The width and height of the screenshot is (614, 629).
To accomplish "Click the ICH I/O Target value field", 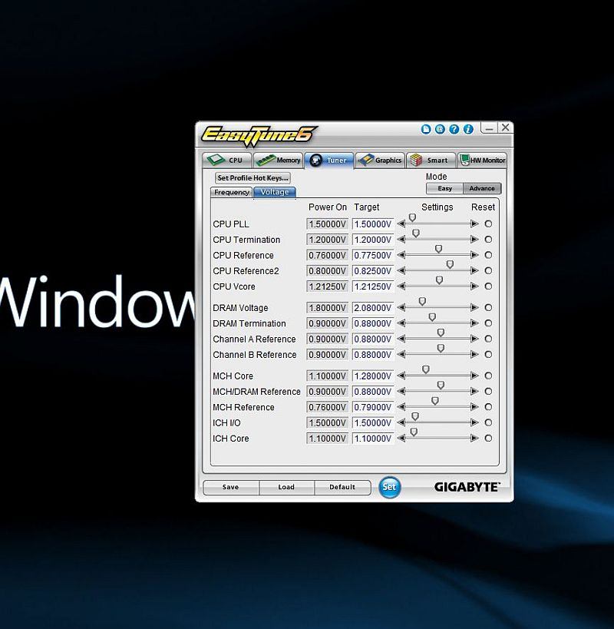I will click(373, 423).
